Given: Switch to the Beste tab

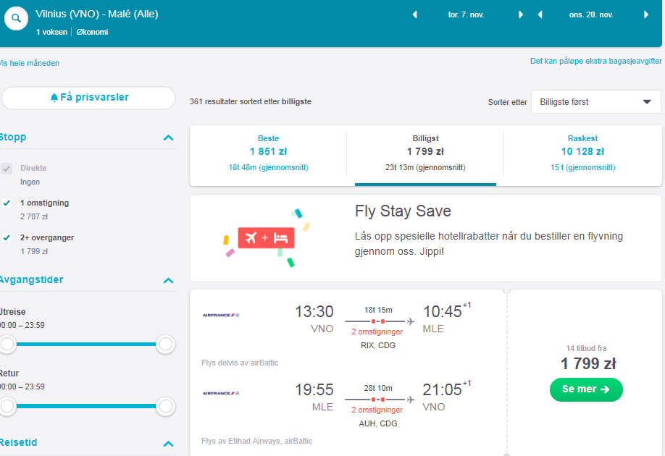Looking at the screenshot, I should click(269, 153).
